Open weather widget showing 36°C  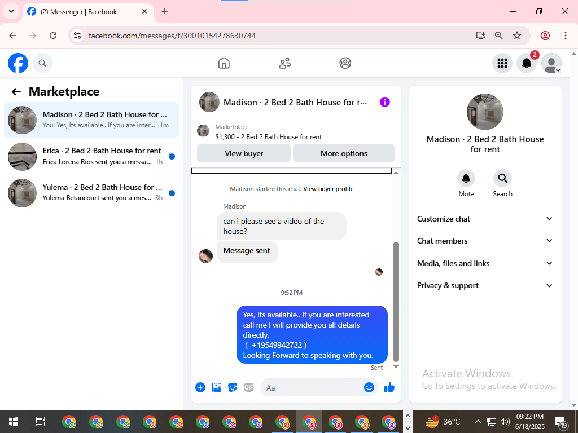(x=443, y=422)
